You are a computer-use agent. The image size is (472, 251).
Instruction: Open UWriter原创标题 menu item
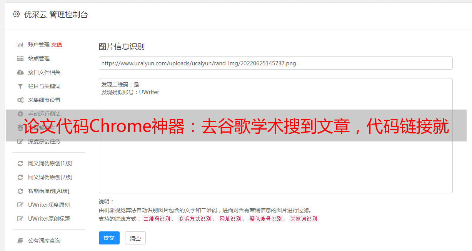pyautogui.click(x=49, y=219)
